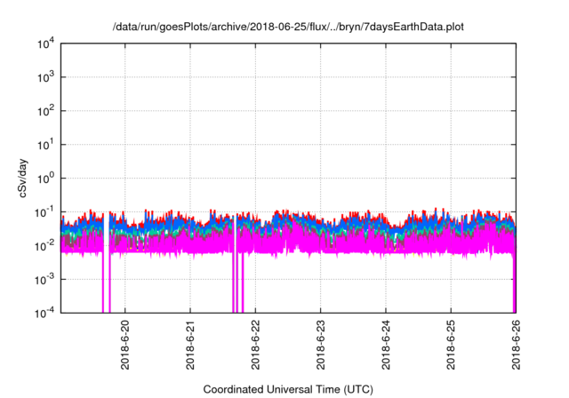Click the plot title file path text
Viewport: 569px width, 398px height.
click(288, 27)
